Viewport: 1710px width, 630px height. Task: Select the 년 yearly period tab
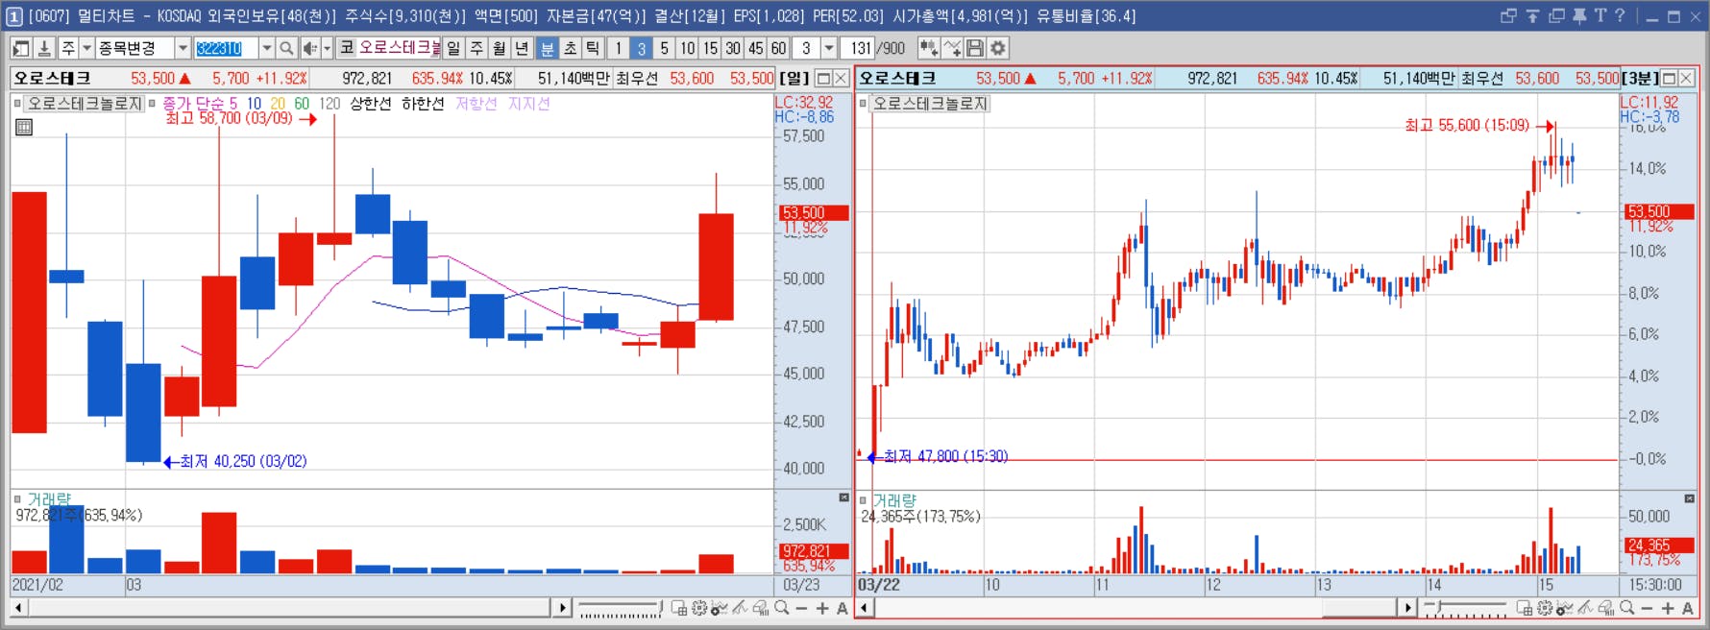(523, 48)
